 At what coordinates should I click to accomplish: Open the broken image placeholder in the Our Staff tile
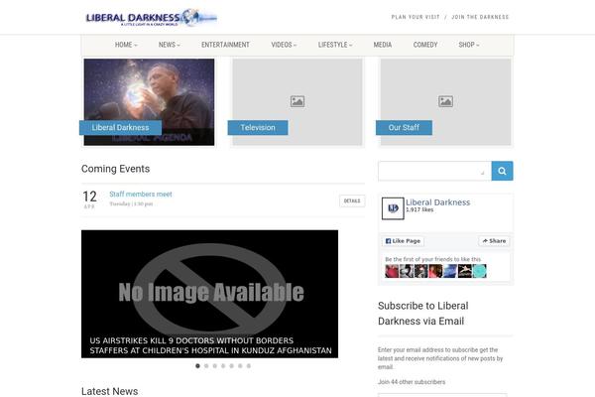445,101
